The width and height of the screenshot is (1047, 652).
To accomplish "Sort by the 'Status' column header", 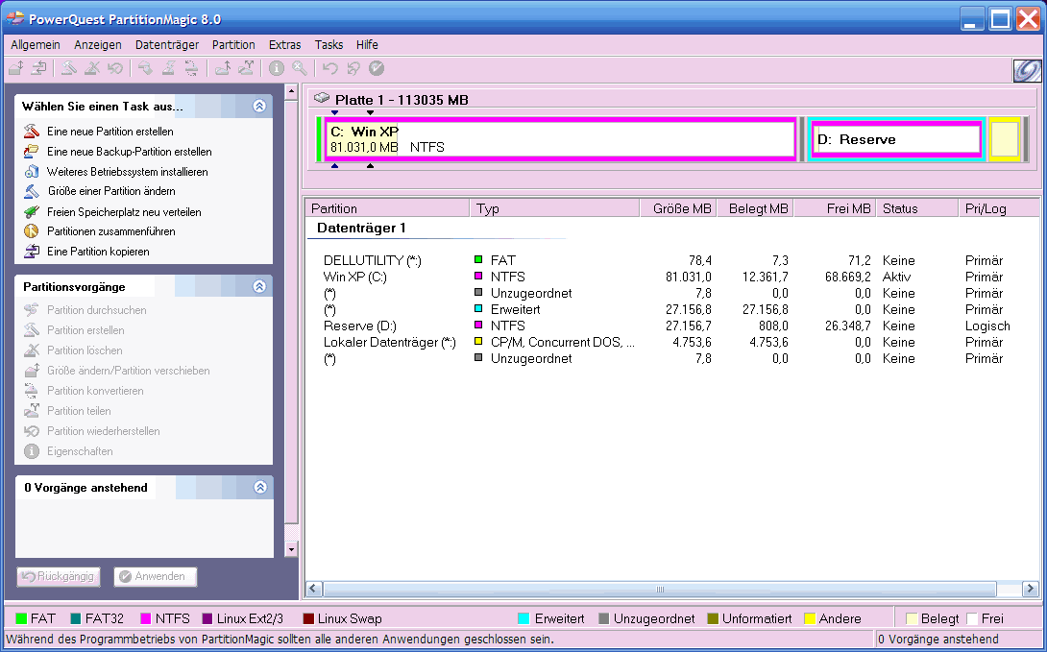I will [x=916, y=208].
